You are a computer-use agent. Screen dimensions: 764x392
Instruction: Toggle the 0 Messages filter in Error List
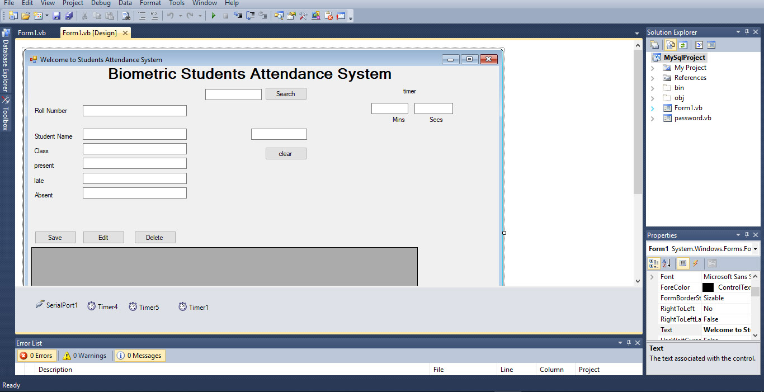(x=139, y=355)
